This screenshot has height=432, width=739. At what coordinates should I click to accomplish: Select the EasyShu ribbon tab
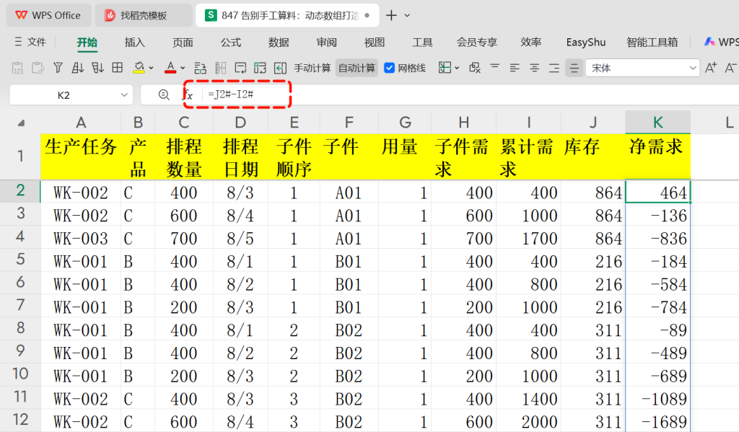coord(586,43)
